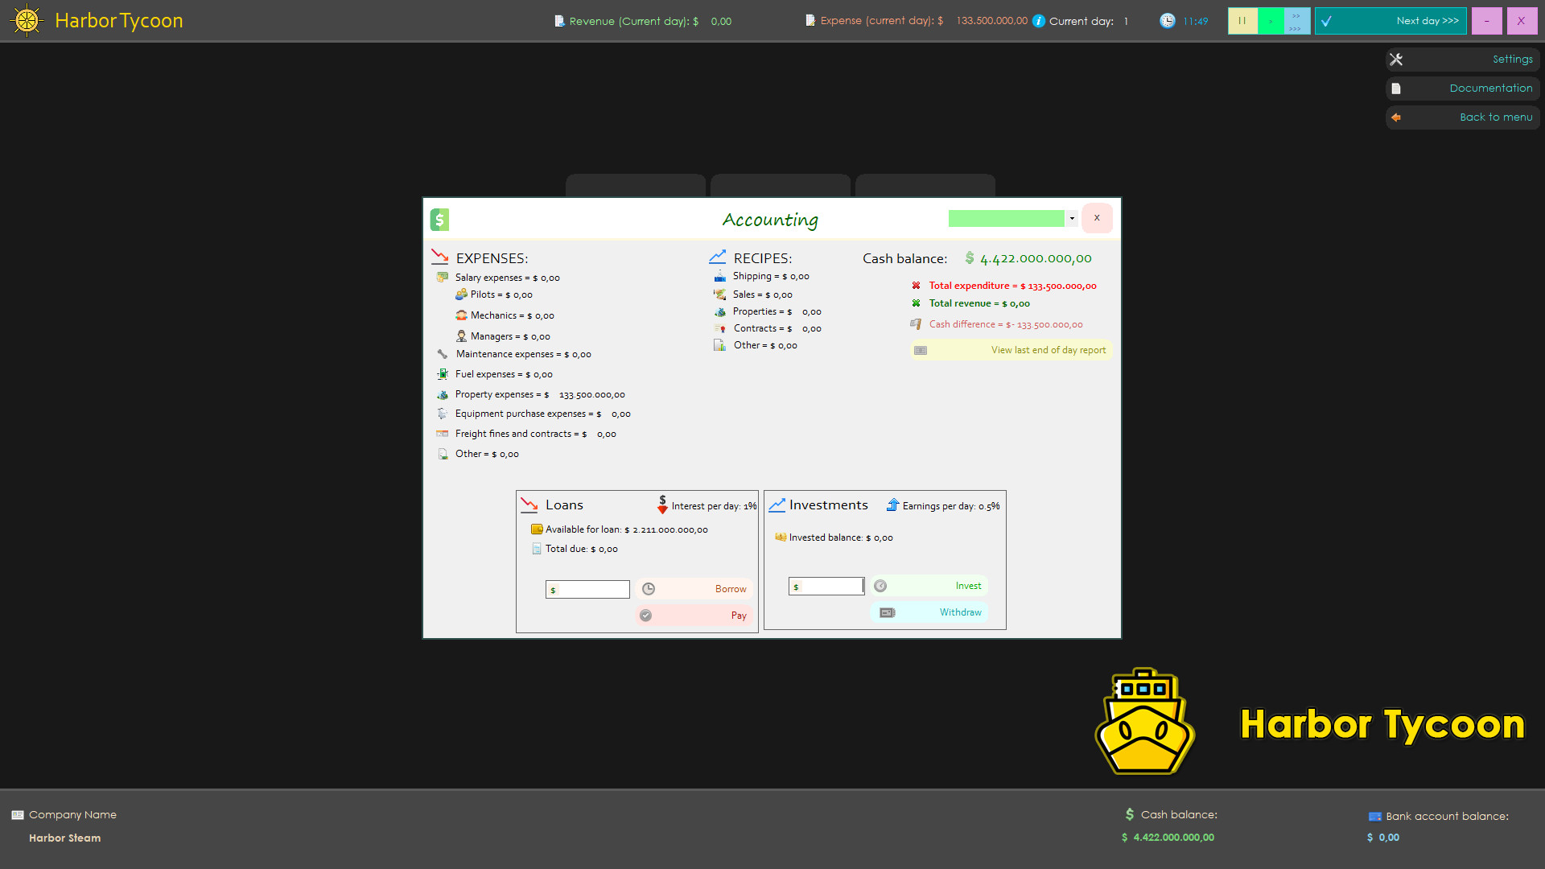Click the wrench icon beside Settings
Viewport: 1545px width, 869px height.
[x=1397, y=59]
